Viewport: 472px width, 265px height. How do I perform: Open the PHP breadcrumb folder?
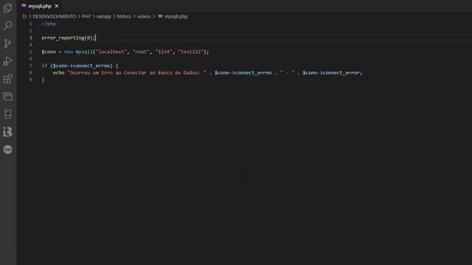(x=86, y=16)
